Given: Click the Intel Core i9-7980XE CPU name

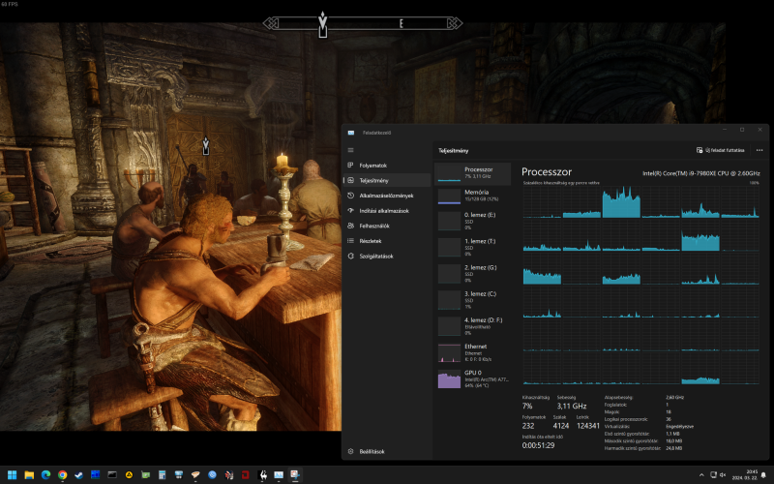Looking at the screenshot, I should [700, 173].
